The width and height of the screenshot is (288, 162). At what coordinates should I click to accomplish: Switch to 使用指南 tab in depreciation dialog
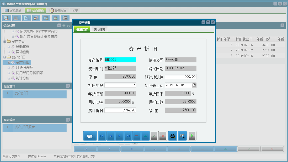coord(100,29)
